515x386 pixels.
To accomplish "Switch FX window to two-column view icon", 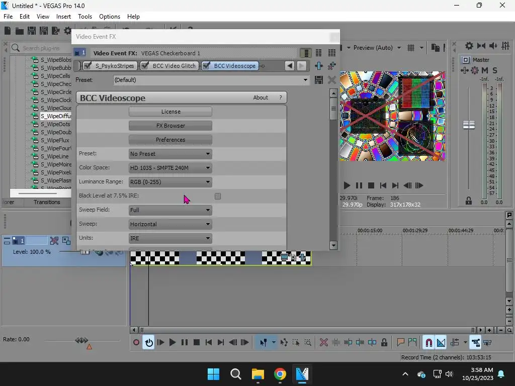I will tap(318, 53).
